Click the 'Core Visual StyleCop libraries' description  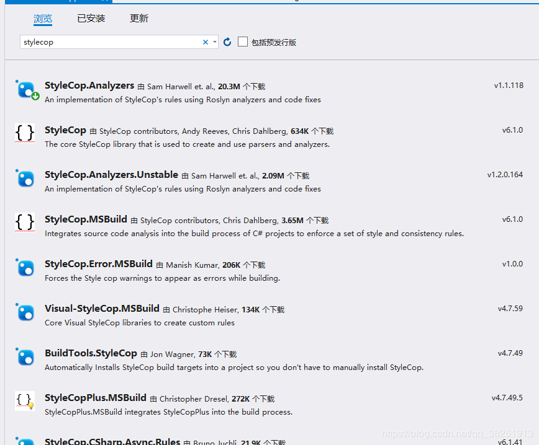(x=140, y=322)
